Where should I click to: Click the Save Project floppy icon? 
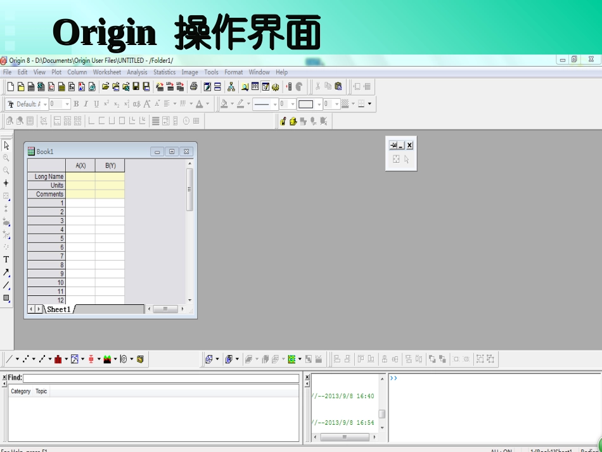click(x=136, y=87)
